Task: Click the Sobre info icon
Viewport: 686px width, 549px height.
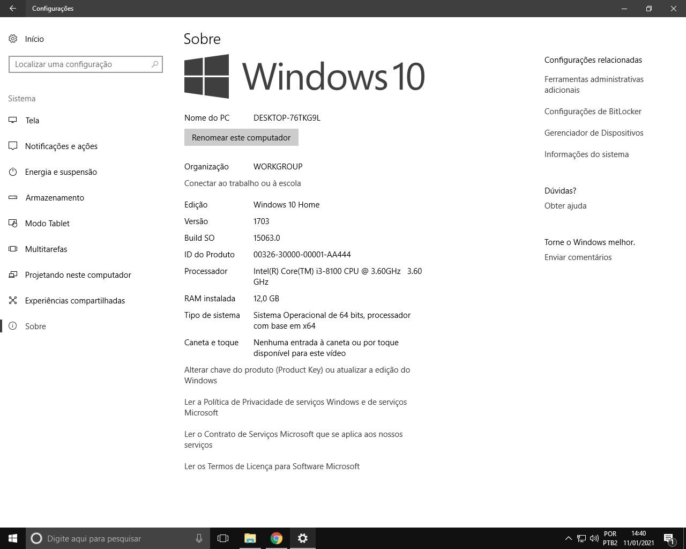Action: tap(13, 326)
